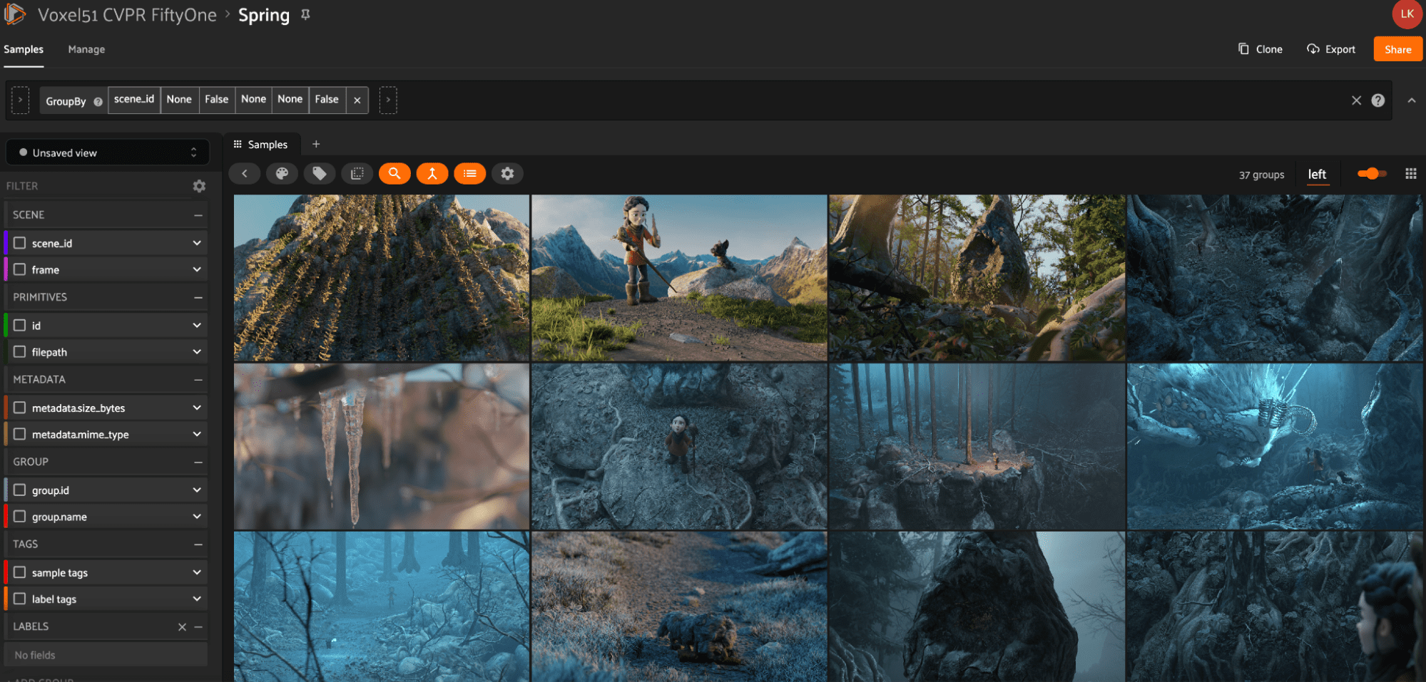Screen dimensions: 1426x682
Task: Click the orange Share button
Action: point(1398,49)
